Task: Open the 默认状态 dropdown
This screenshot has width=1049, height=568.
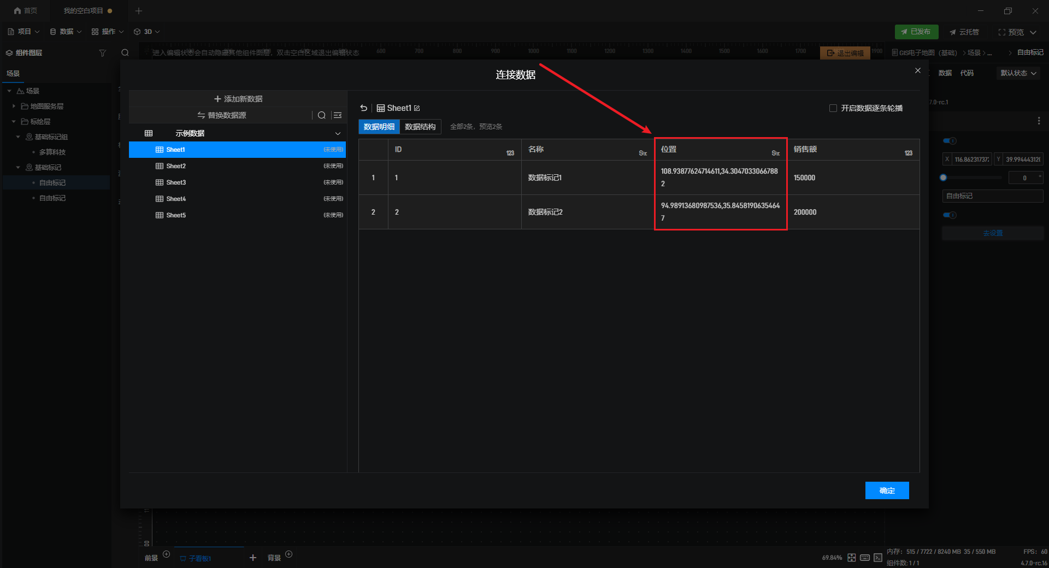Action: (1018, 73)
